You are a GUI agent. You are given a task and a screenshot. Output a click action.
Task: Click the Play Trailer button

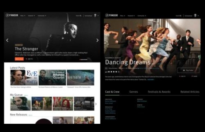[x=188, y=70]
